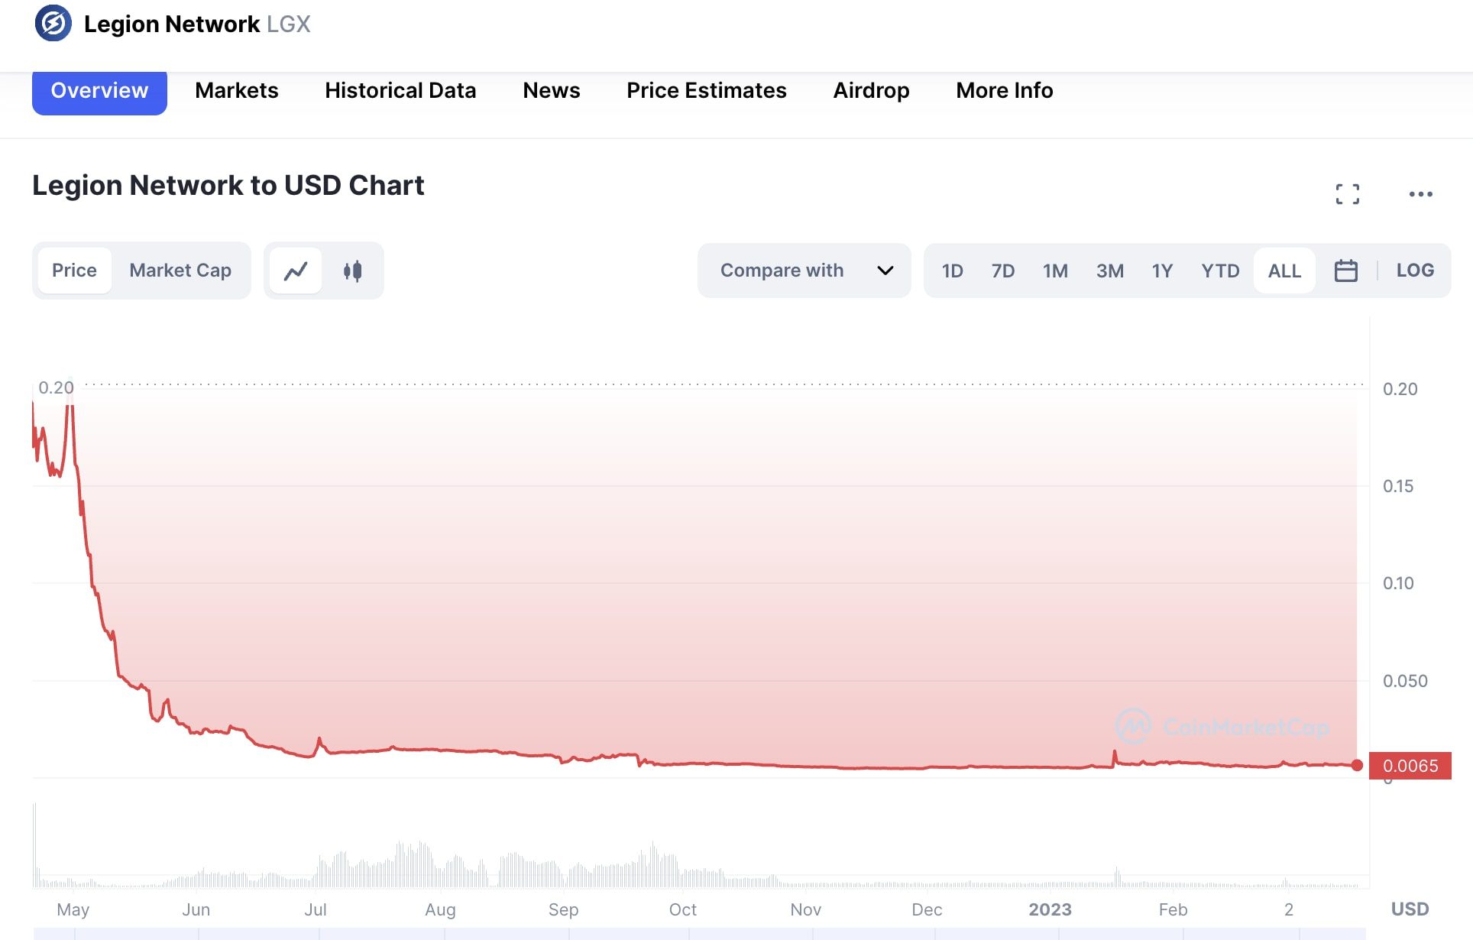Open the Historical Data tab
The width and height of the screenshot is (1473, 940).
(400, 90)
